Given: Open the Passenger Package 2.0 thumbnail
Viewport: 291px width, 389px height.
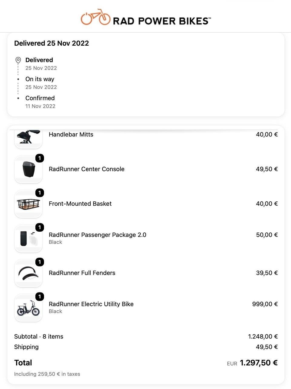Looking at the screenshot, I should tap(28, 238).
